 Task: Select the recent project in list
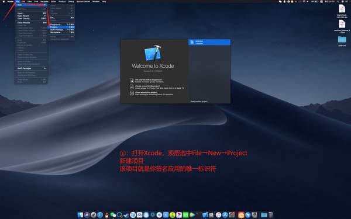coord(209,42)
